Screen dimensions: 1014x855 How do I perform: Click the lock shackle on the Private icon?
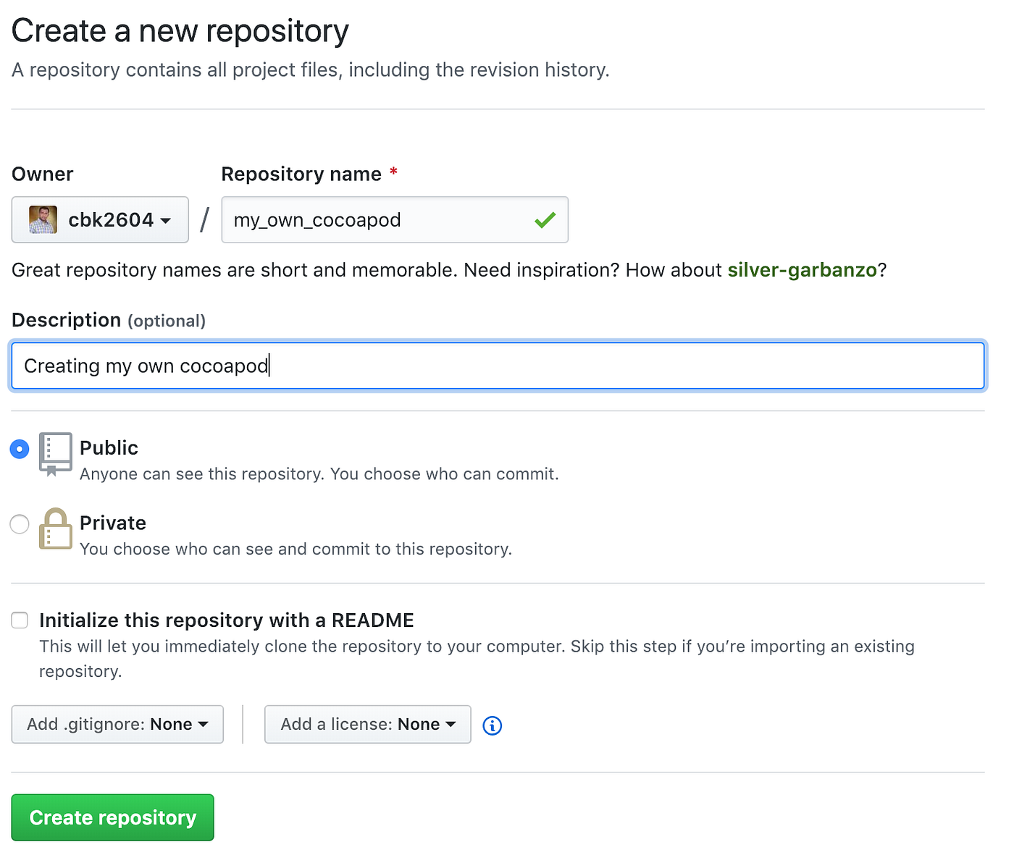(x=55, y=515)
